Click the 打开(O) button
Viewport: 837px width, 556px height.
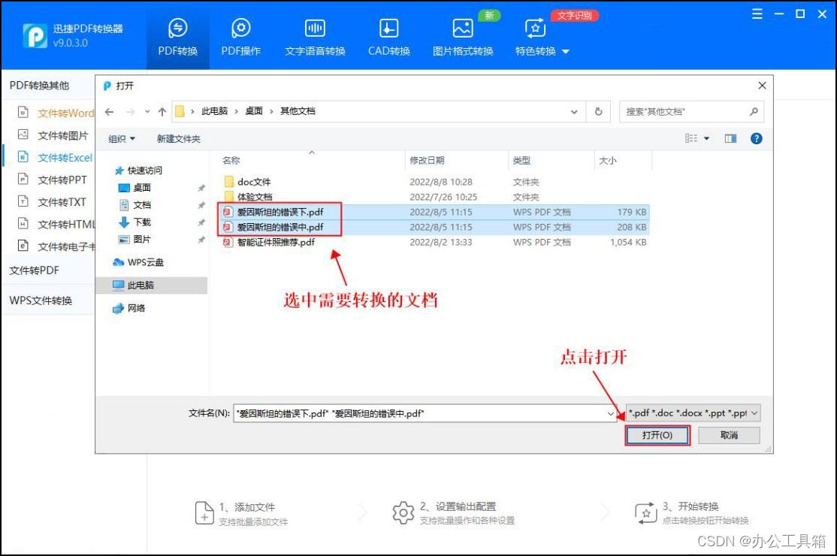click(x=657, y=436)
